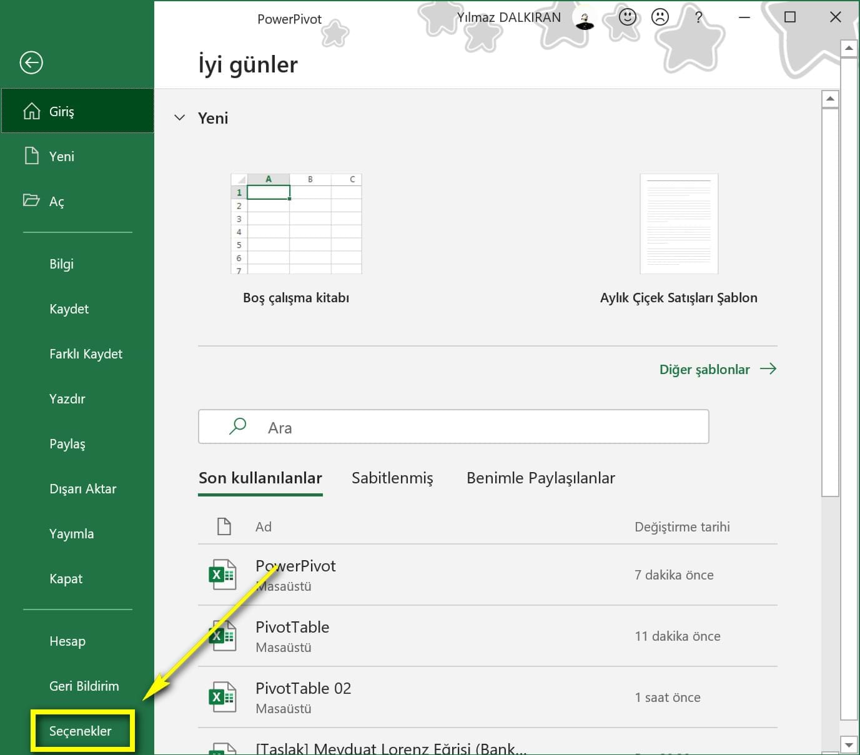Click the back arrow circle icon

pyautogui.click(x=31, y=62)
